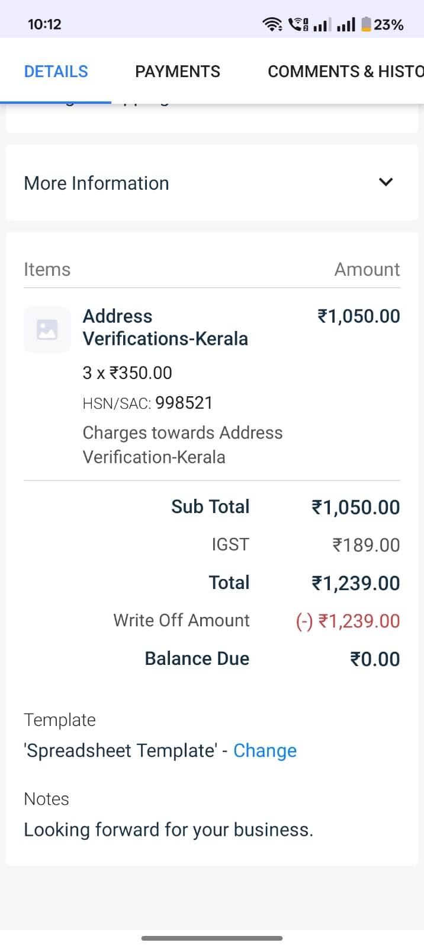Go to Comments & History tab
This screenshot has height=949, width=424.
pyautogui.click(x=345, y=72)
